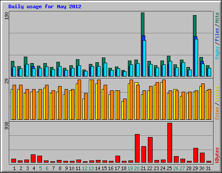Click the tallest red KBytes bar for day 25
222x173 pixels.
point(170,143)
